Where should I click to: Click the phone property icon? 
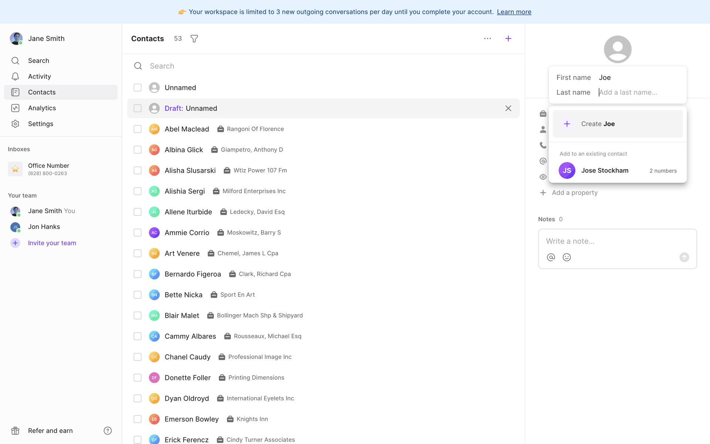pyautogui.click(x=543, y=145)
